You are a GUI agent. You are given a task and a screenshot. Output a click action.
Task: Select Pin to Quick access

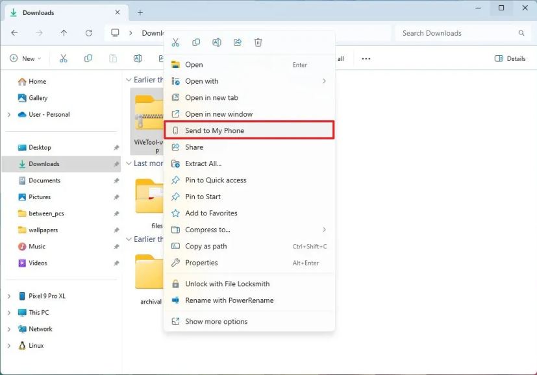coord(249,180)
